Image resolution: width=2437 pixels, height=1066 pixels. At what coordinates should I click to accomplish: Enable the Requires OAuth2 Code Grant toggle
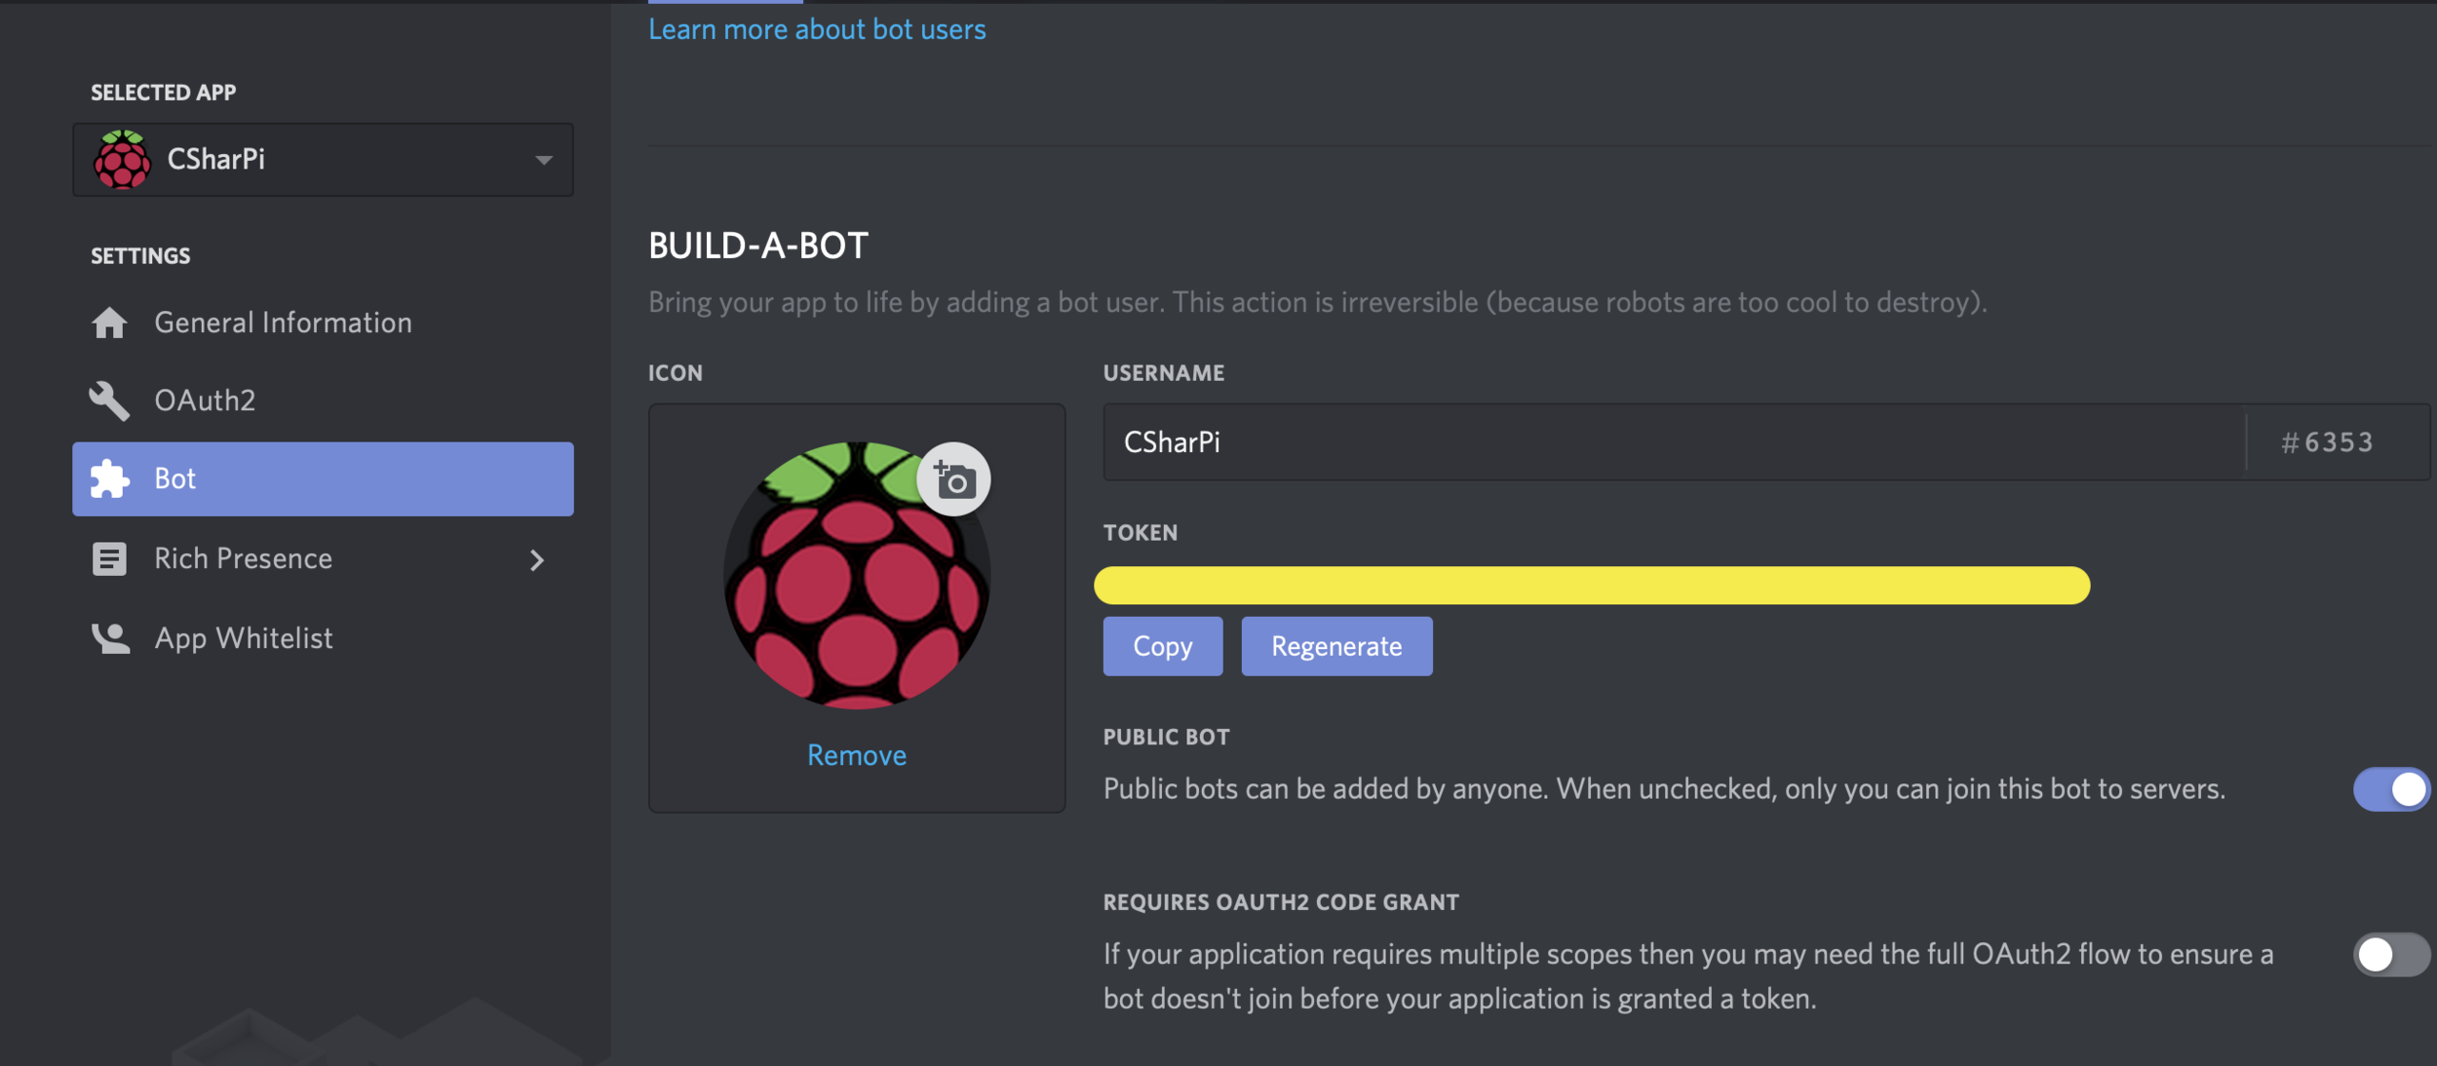2390,955
